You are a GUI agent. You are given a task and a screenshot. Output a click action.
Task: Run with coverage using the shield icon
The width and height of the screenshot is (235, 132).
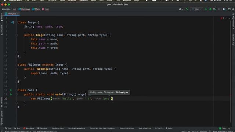214,9
